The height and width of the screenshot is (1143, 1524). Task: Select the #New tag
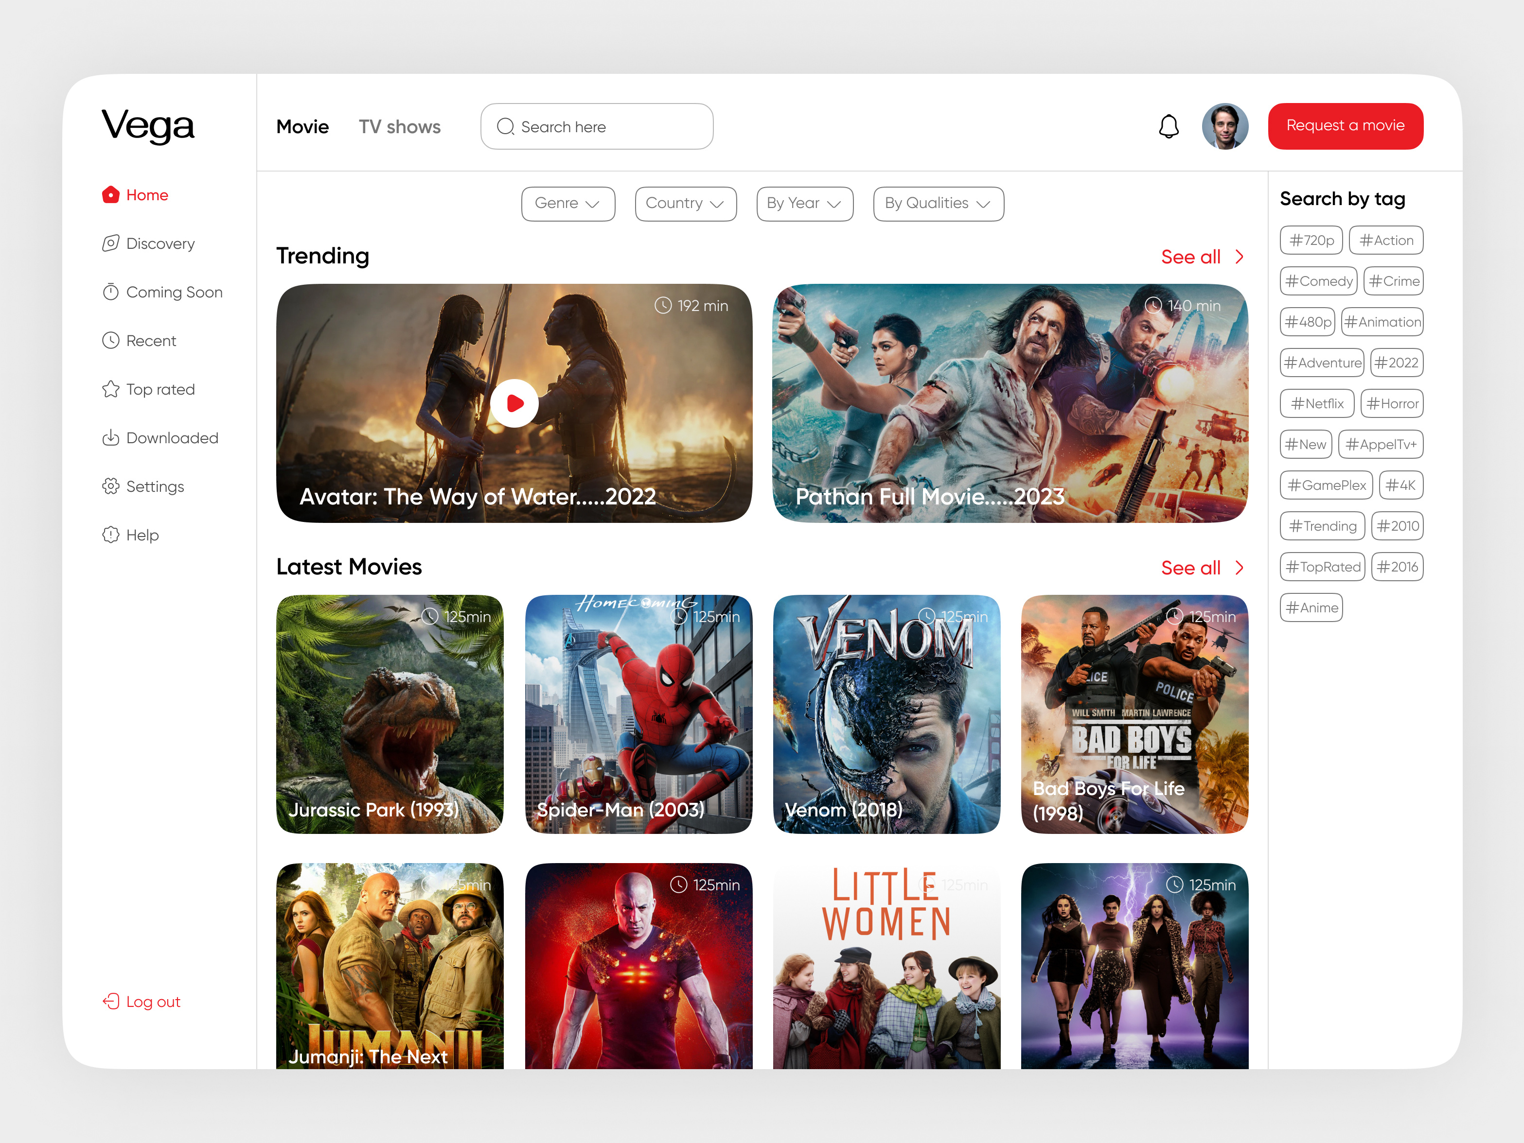pyautogui.click(x=1306, y=444)
